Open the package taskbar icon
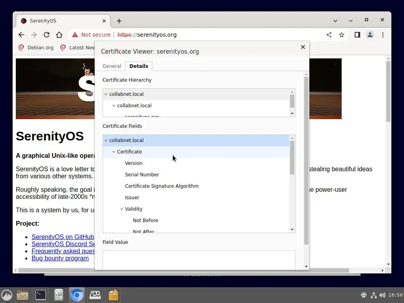The width and height of the screenshot is (404, 303). click(113, 295)
